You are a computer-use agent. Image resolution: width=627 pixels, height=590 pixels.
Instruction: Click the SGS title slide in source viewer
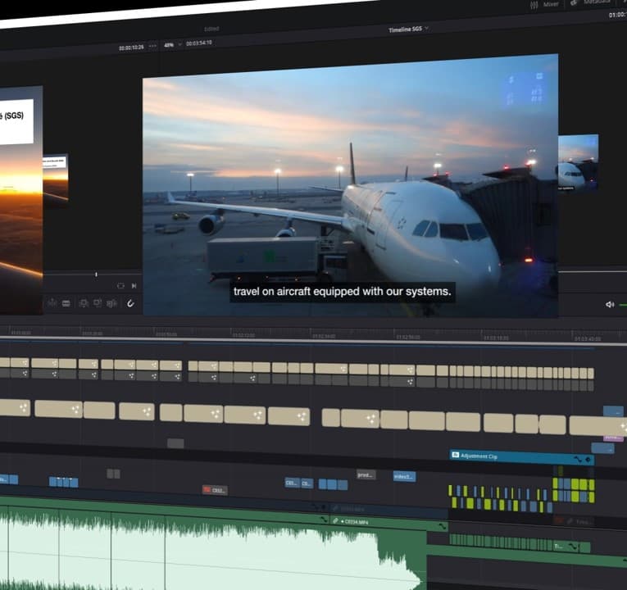16,121
